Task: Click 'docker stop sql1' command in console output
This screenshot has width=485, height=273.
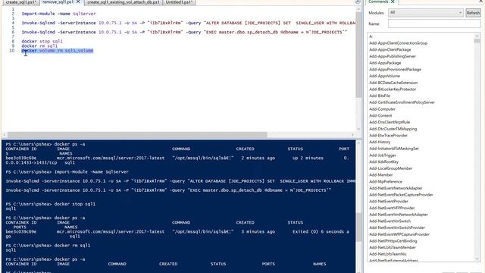Action: tap(75, 204)
